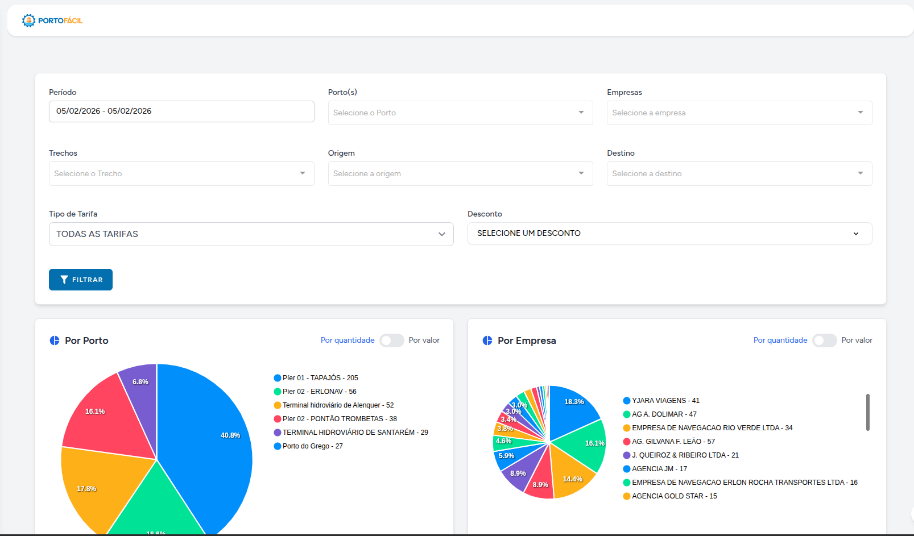The image size is (914, 536).
Task: Toggle Por Empresa chart to Por valor
Action: pos(824,340)
